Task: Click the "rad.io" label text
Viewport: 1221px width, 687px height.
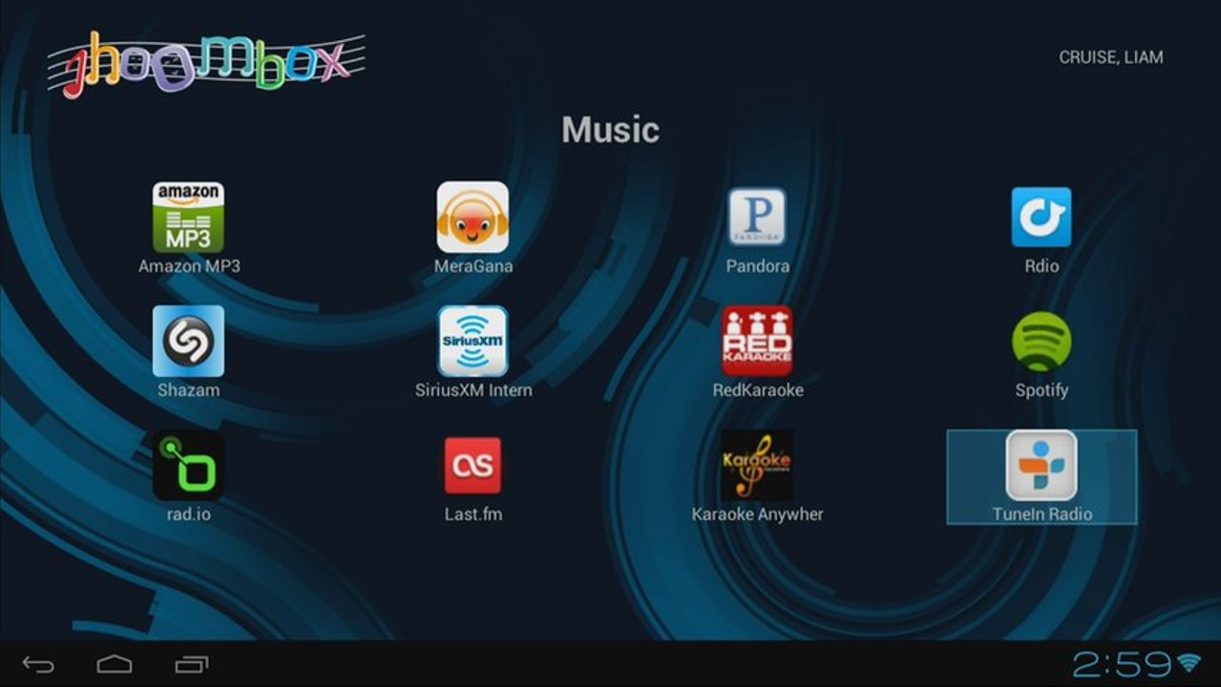Action: click(x=189, y=514)
